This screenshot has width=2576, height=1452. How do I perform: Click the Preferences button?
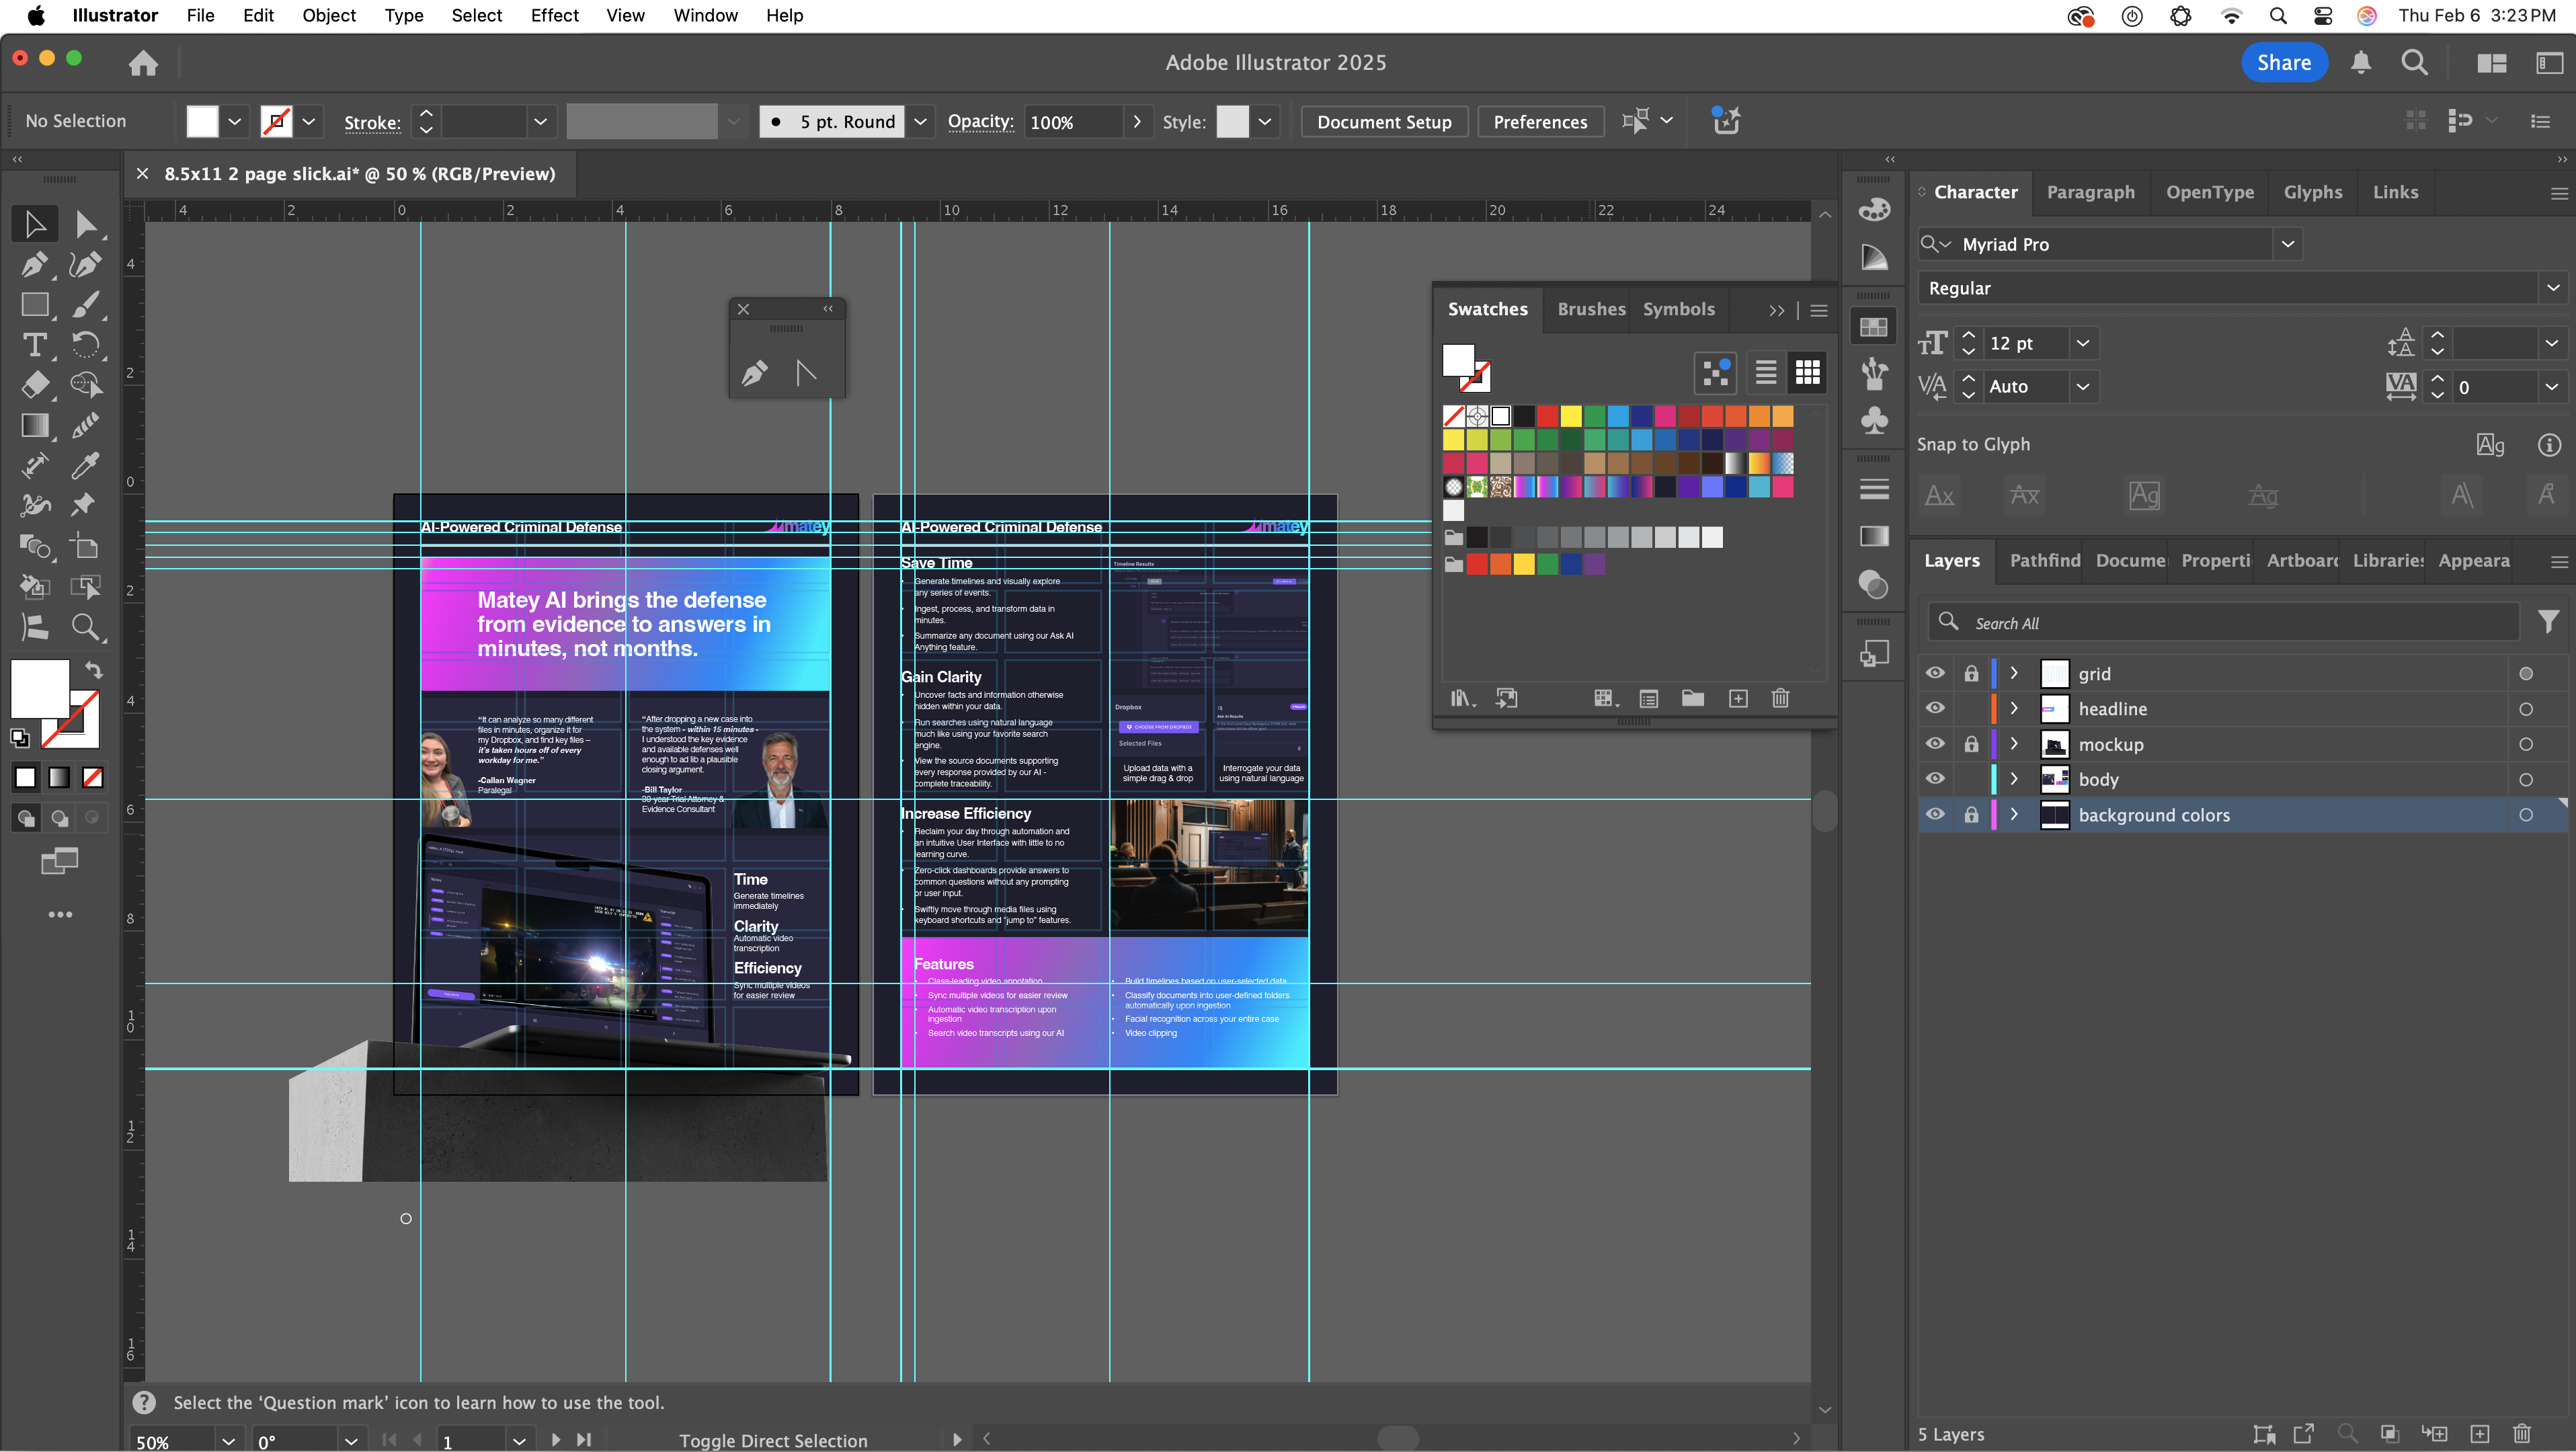1540,121
